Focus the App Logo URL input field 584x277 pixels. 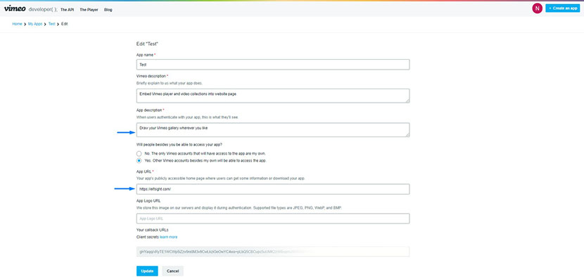273,219
